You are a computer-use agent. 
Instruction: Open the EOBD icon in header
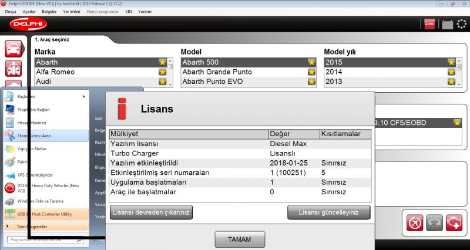429,24
